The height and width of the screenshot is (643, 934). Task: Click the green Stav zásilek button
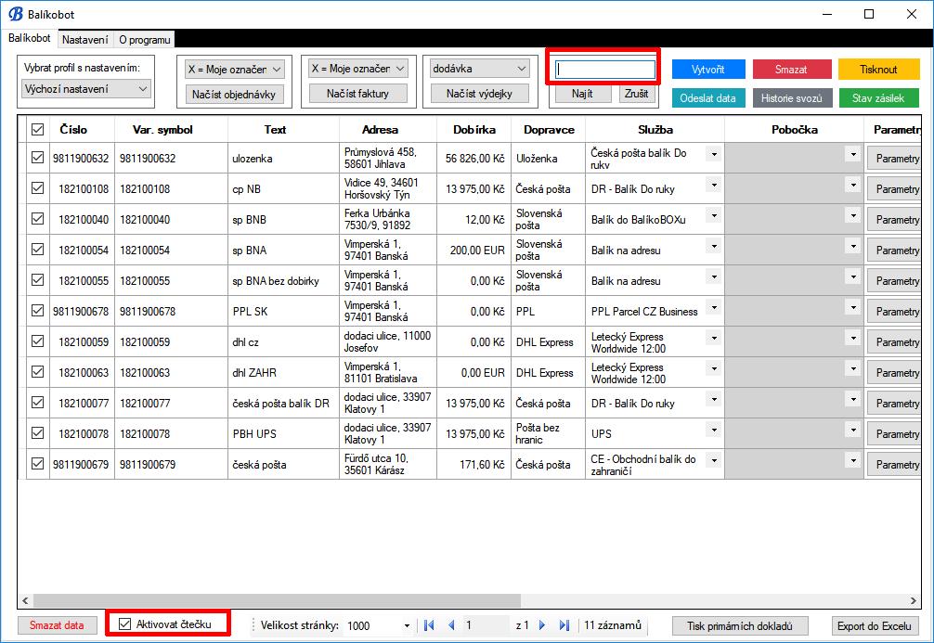[x=878, y=97]
